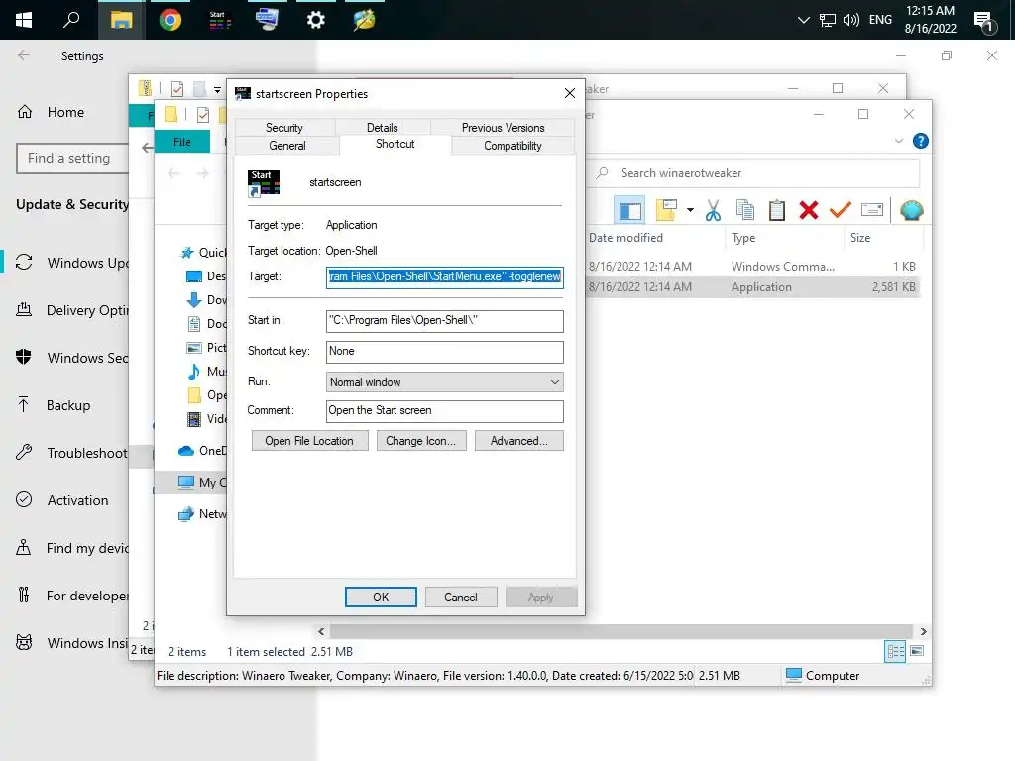Open Explorer Help question mark icon
This screenshot has height=761, width=1015.
(x=921, y=141)
